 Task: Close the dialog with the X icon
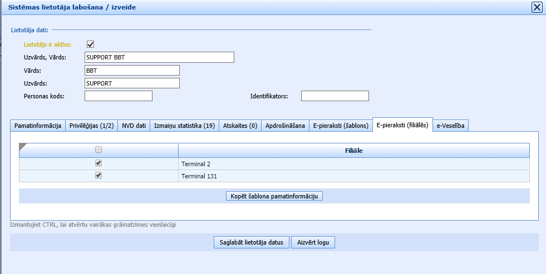click(x=537, y=7)
